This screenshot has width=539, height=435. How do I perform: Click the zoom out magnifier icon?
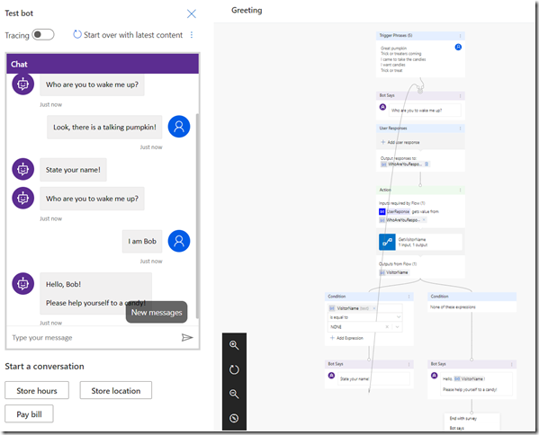pyautogui.click(x=234, y=394)
